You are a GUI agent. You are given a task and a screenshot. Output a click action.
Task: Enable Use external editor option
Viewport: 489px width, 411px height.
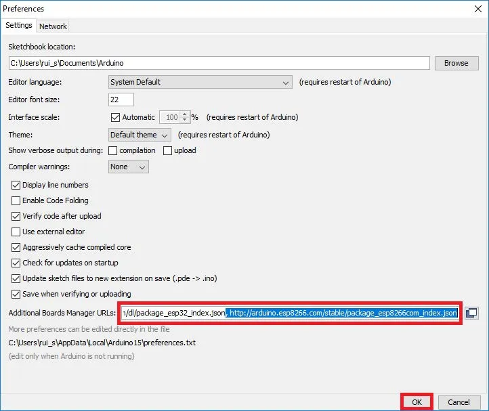point(16,232)
